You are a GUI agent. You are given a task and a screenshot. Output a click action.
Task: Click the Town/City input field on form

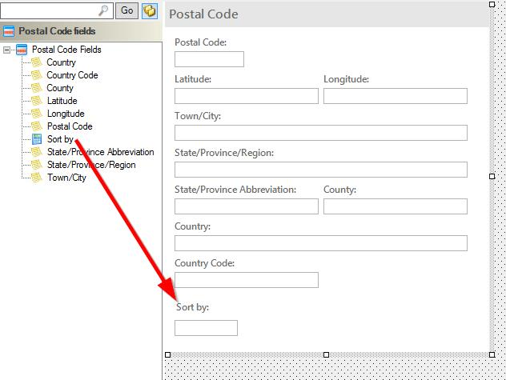point(320,133)
